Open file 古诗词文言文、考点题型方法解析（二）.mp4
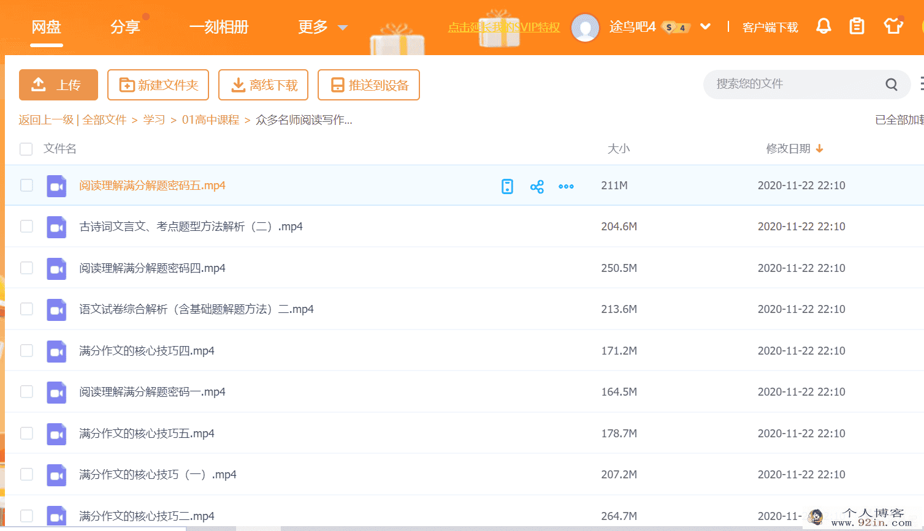 click(191, 227)
